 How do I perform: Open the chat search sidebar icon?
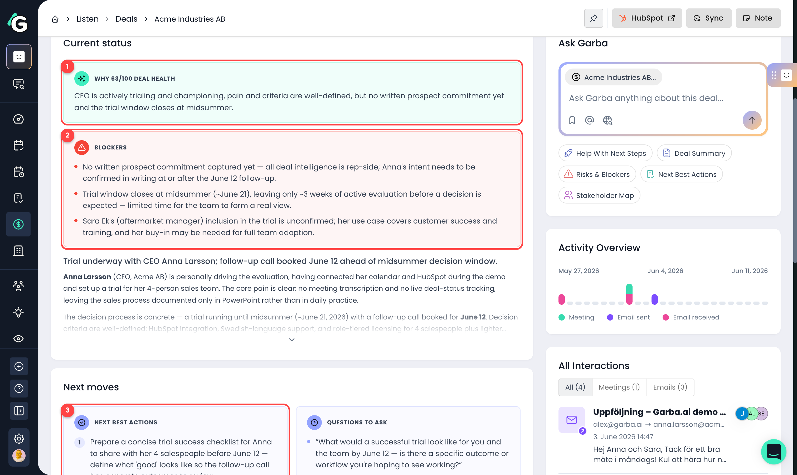(18, 84)
